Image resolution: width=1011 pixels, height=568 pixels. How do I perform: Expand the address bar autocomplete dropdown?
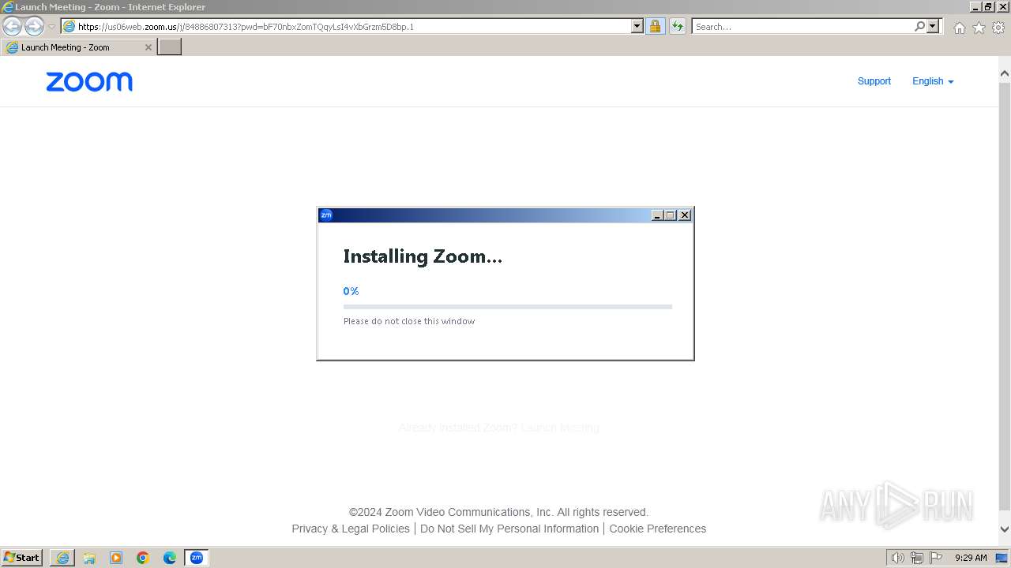coord(637,26)
